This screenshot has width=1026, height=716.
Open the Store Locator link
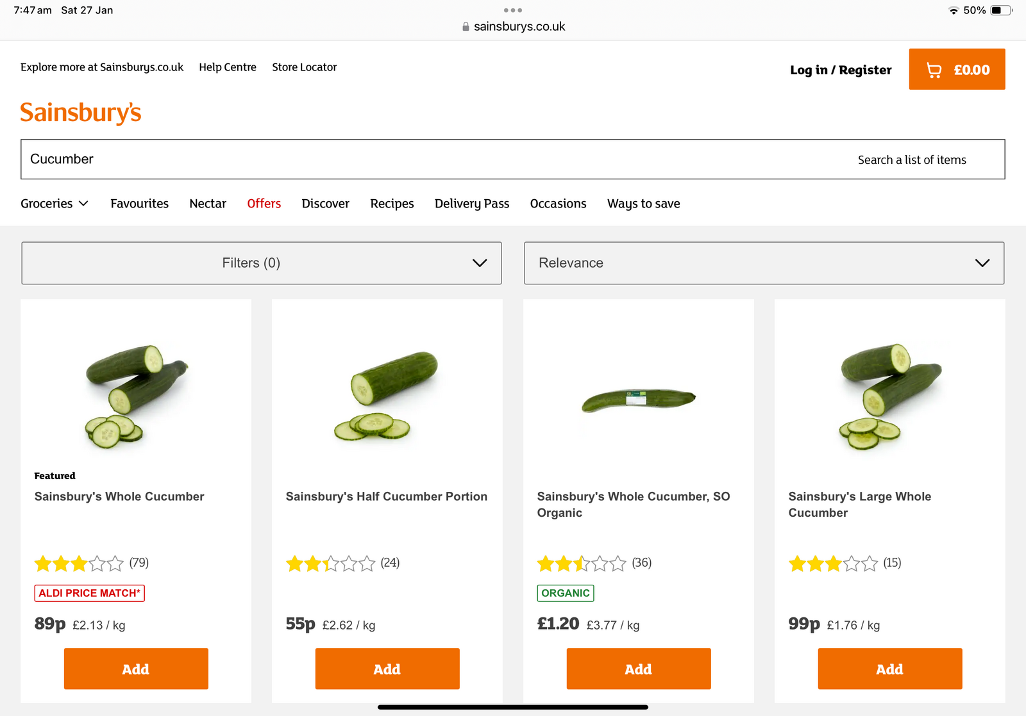coord(304,67)
